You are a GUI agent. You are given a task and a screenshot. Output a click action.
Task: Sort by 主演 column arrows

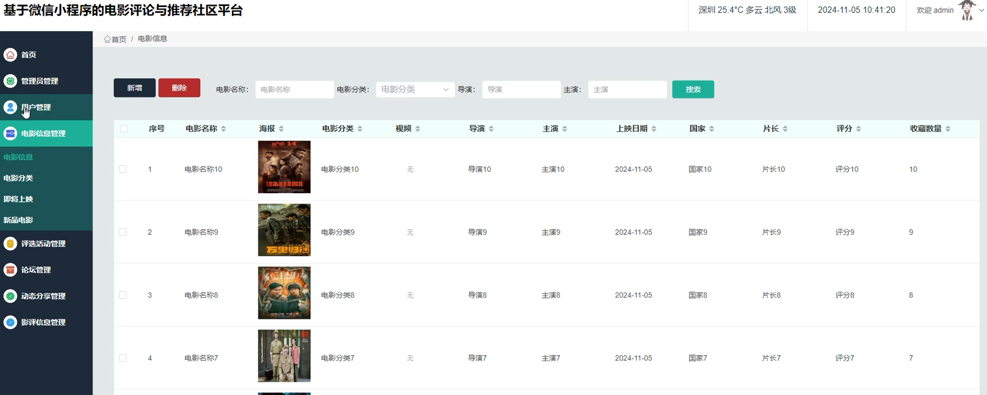point(565,129)
